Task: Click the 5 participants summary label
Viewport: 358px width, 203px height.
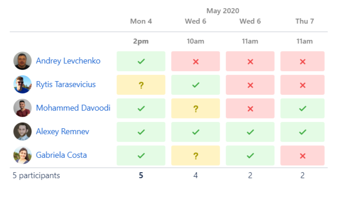Action: click(x=36, y=175)
